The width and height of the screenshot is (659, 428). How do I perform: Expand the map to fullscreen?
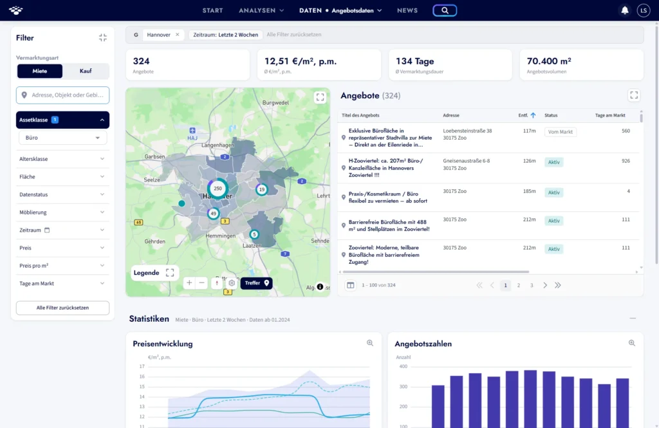point(320,98)
